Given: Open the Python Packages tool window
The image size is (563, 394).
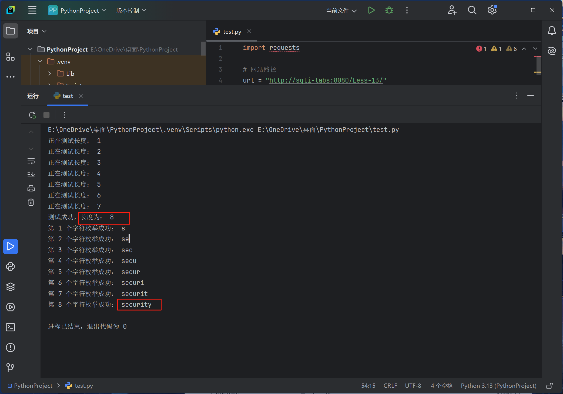Looking at the screenshot, I should pyautogui.click(x=11, y=287).
